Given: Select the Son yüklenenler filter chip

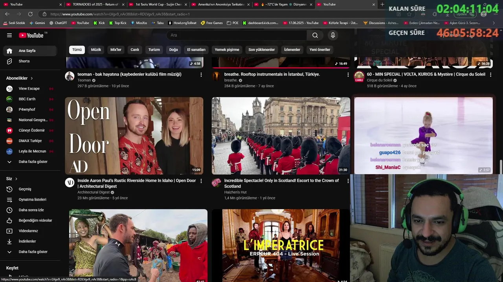Looking at the screenshot, I should [262, 50].
